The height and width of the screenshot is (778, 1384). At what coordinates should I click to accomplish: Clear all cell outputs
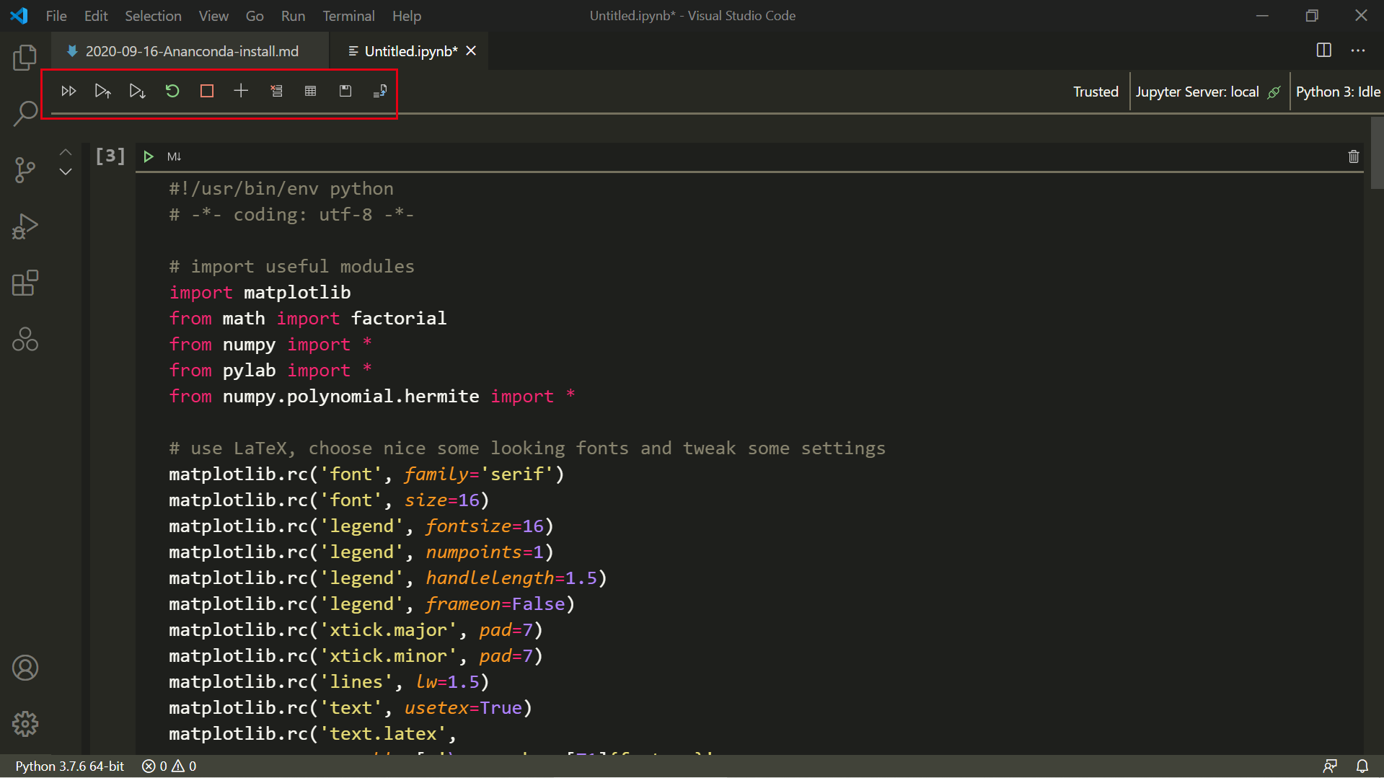pyautogui.click(x=276, y=91)
